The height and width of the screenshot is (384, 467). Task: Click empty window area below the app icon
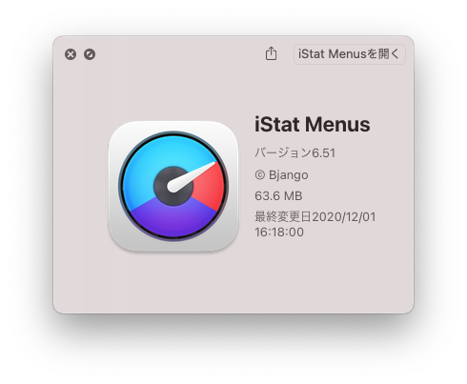pyautogui.click(x=173, y=283)
